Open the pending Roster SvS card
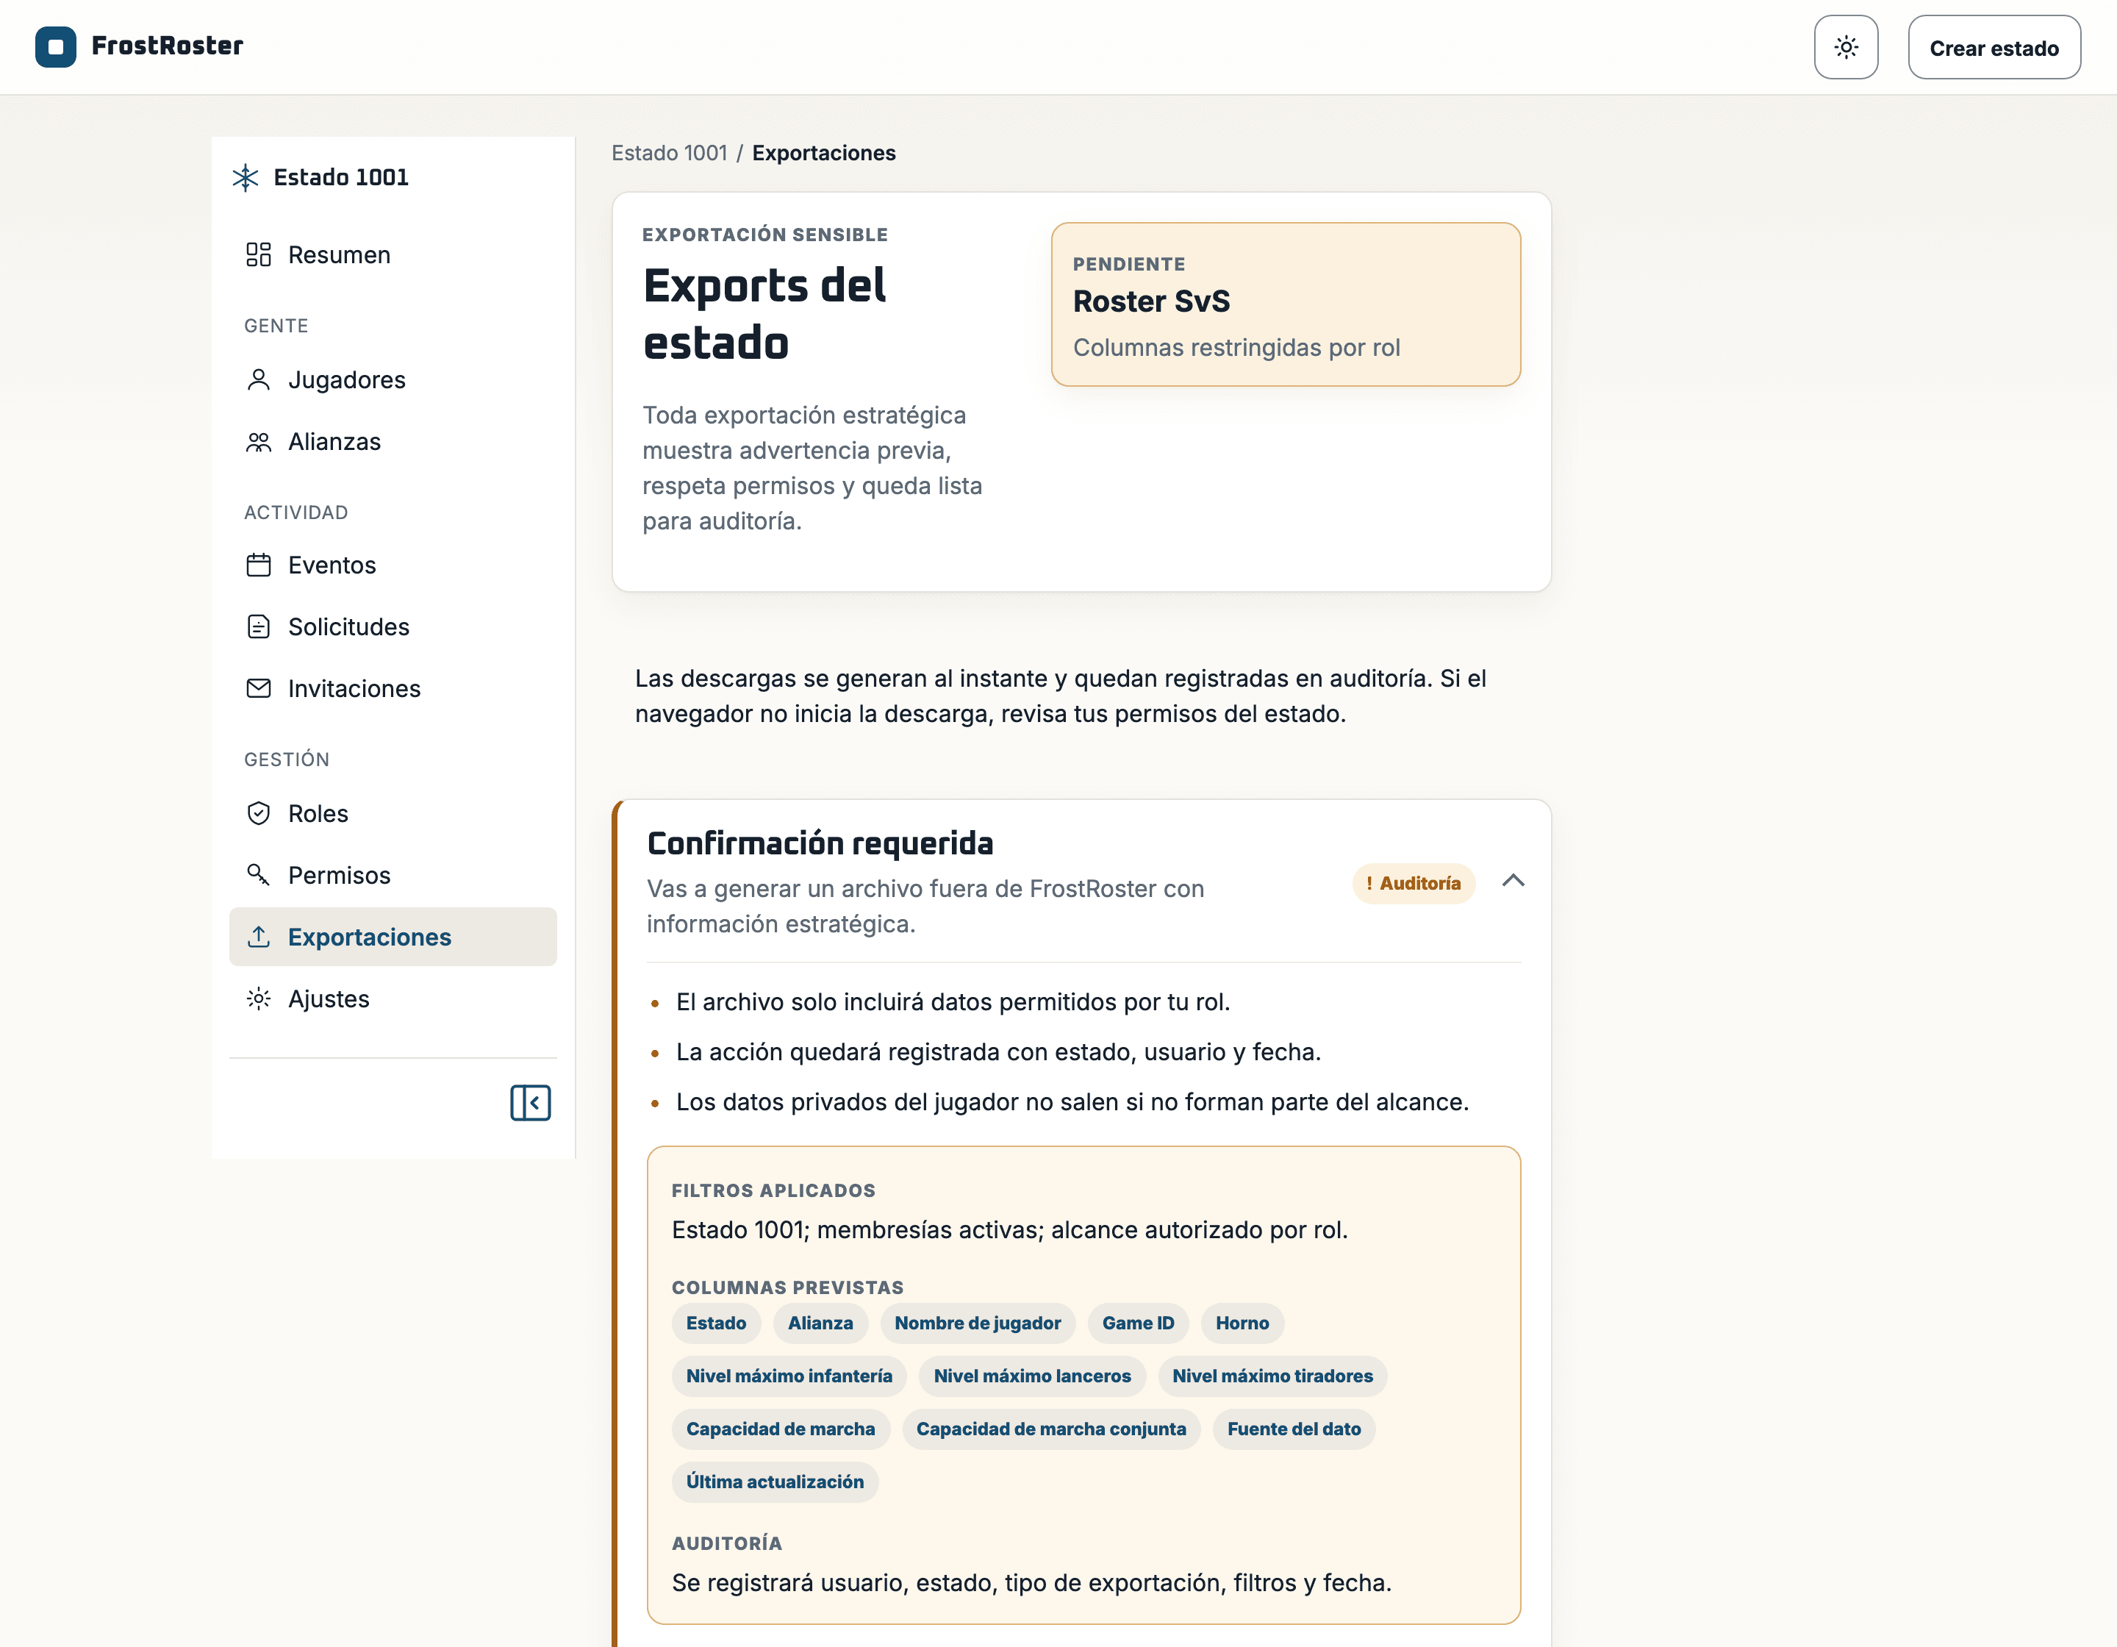Image resolution: width=2117 pixels, height=1647 pixels. coord(1286,304)
